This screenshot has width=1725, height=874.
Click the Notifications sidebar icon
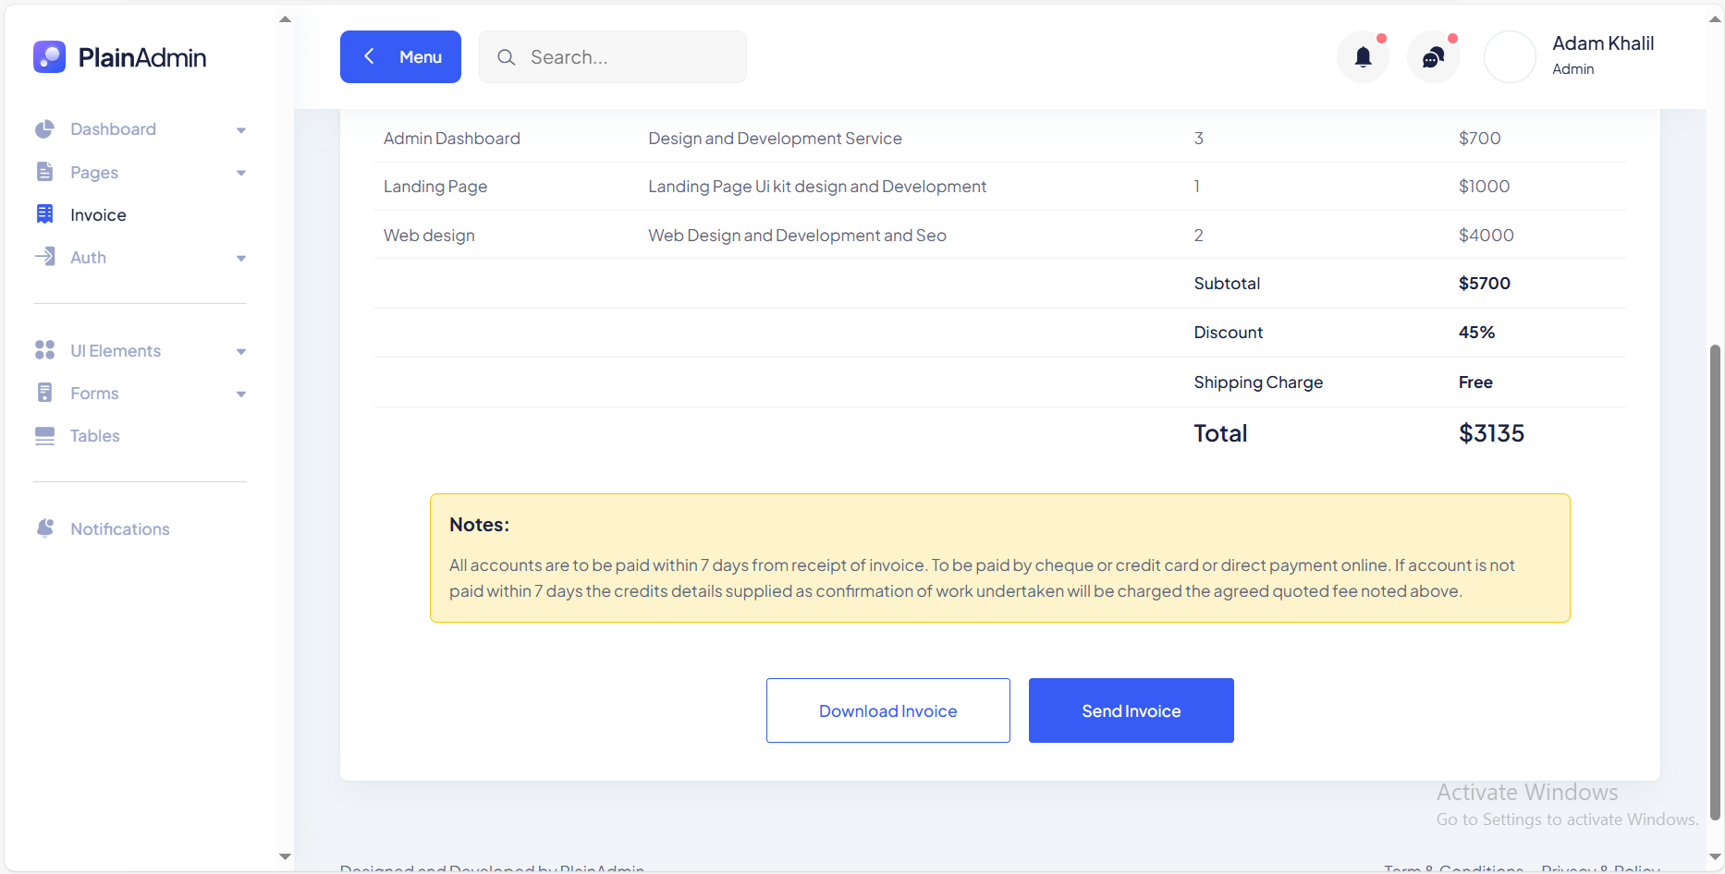[x=44, y=528]
